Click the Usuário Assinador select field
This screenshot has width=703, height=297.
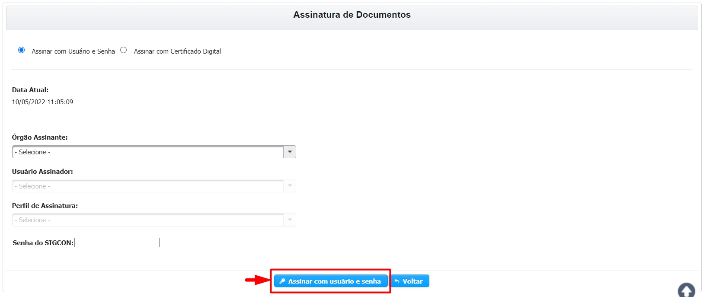coord(147,186)
